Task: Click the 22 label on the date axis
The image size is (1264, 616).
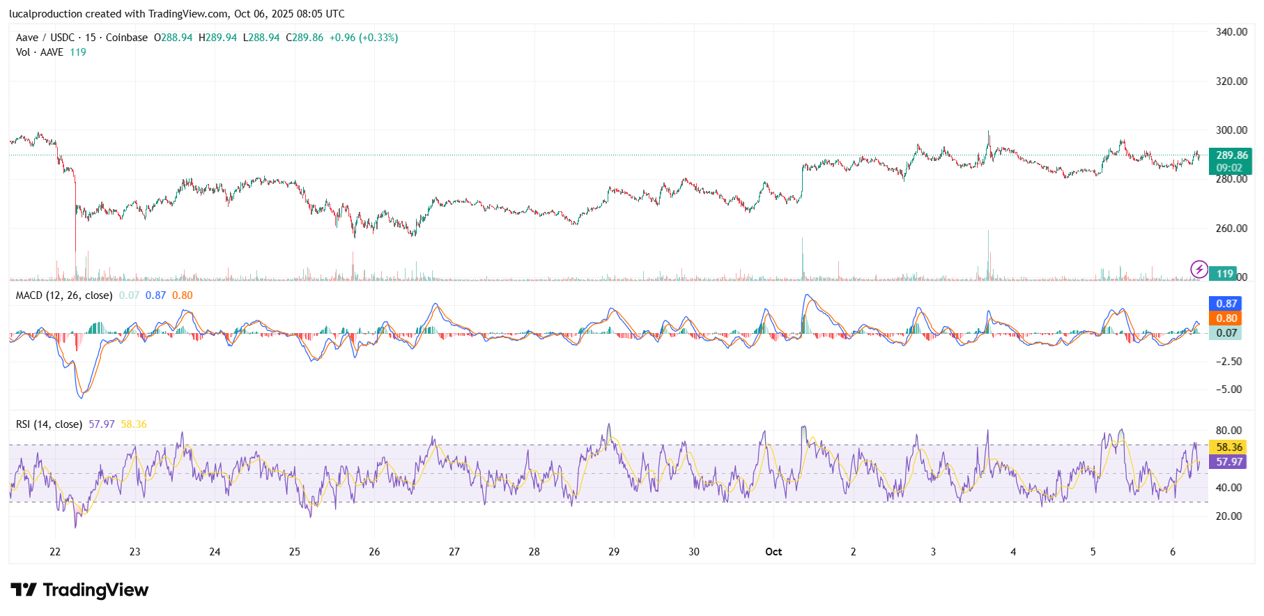Action: (x=55, y=552)
